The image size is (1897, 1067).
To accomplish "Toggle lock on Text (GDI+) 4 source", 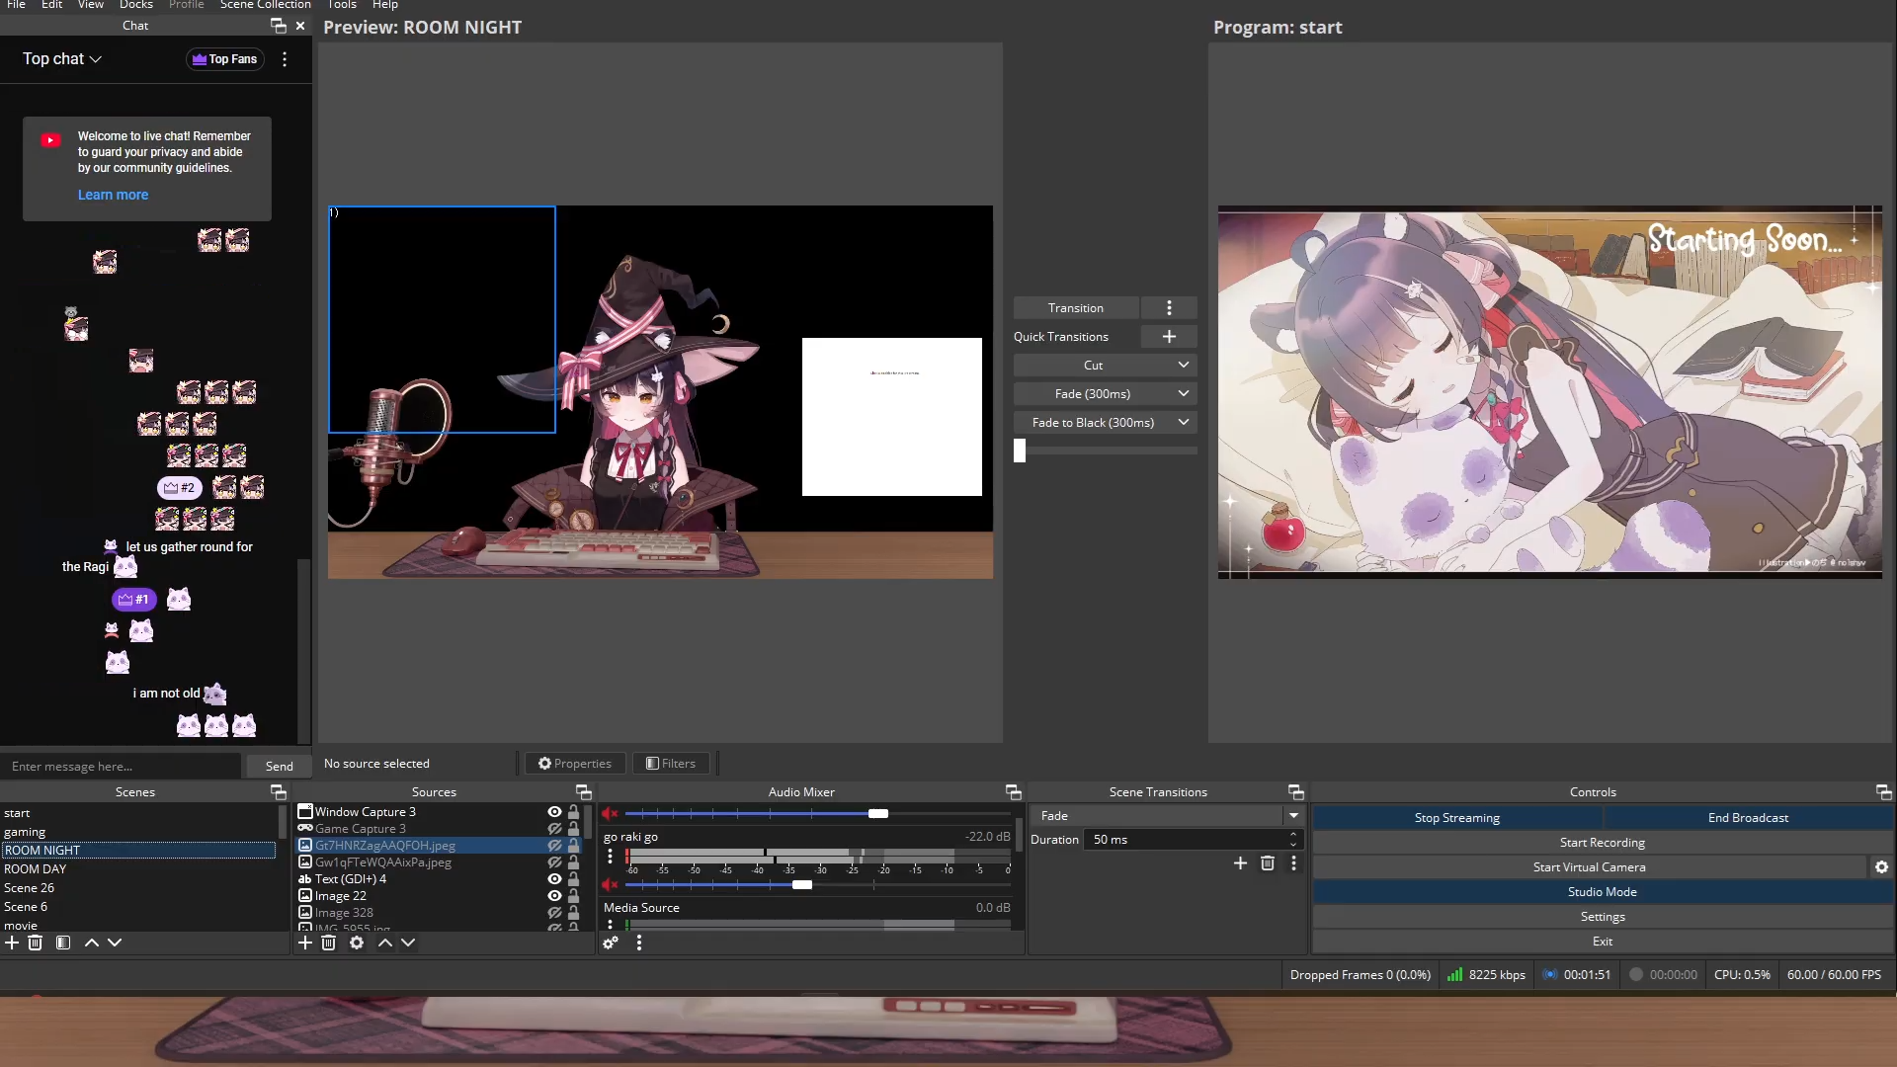I will tap(573, 879).
